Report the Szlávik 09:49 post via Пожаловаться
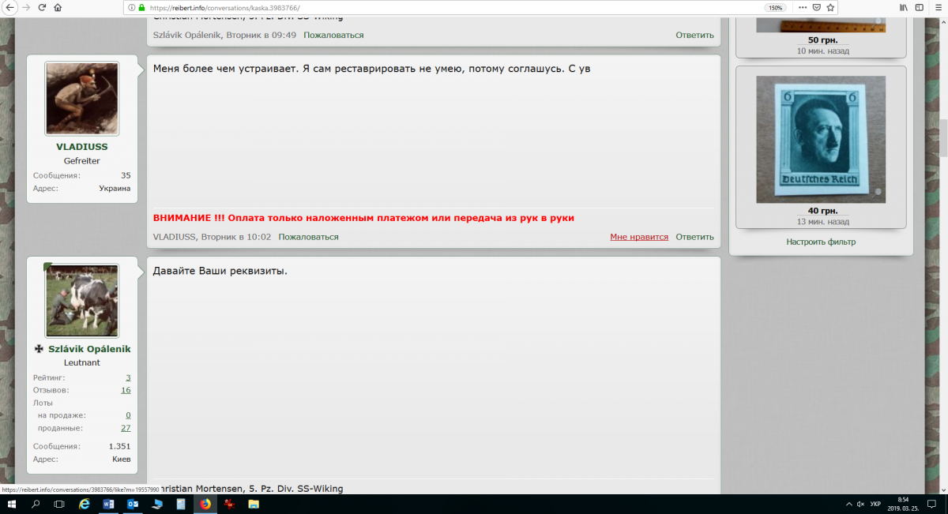The image size is (948, 514). click(x=333, y=35)
